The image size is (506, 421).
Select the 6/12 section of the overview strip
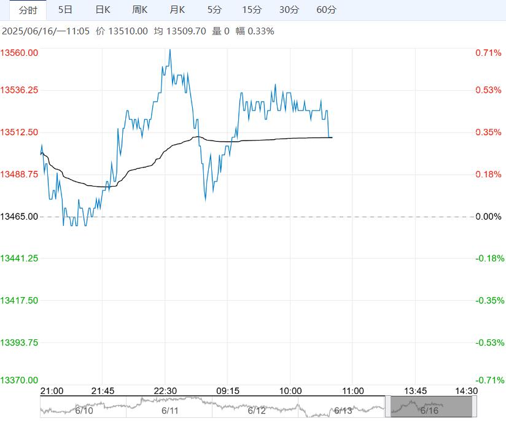(x=256, y=409)
